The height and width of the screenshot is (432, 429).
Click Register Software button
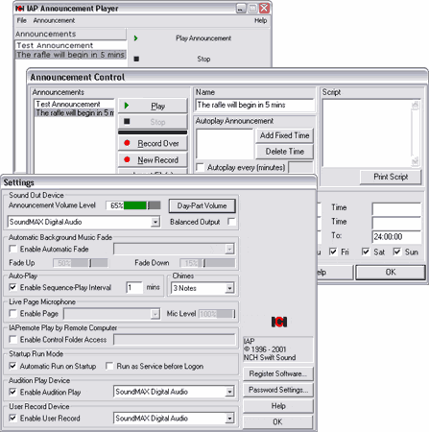click(278, 373)
